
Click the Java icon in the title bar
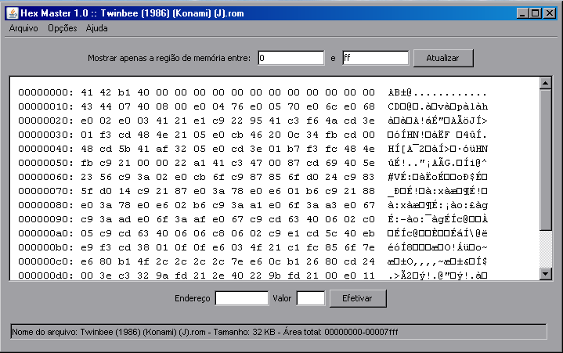click(x=13, y=13)
